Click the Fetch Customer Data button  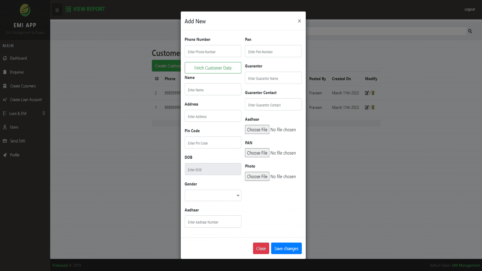pyautogui.click(x=213, y=68)
